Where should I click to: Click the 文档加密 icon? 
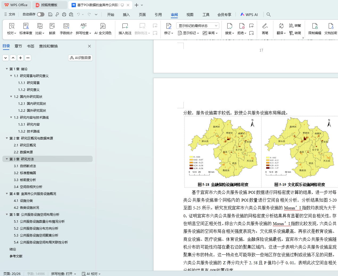[331, 26]
